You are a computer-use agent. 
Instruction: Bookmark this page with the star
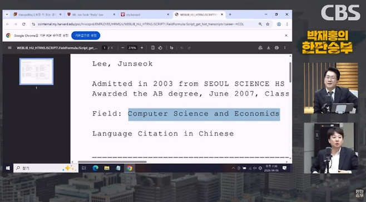point(268,24)
